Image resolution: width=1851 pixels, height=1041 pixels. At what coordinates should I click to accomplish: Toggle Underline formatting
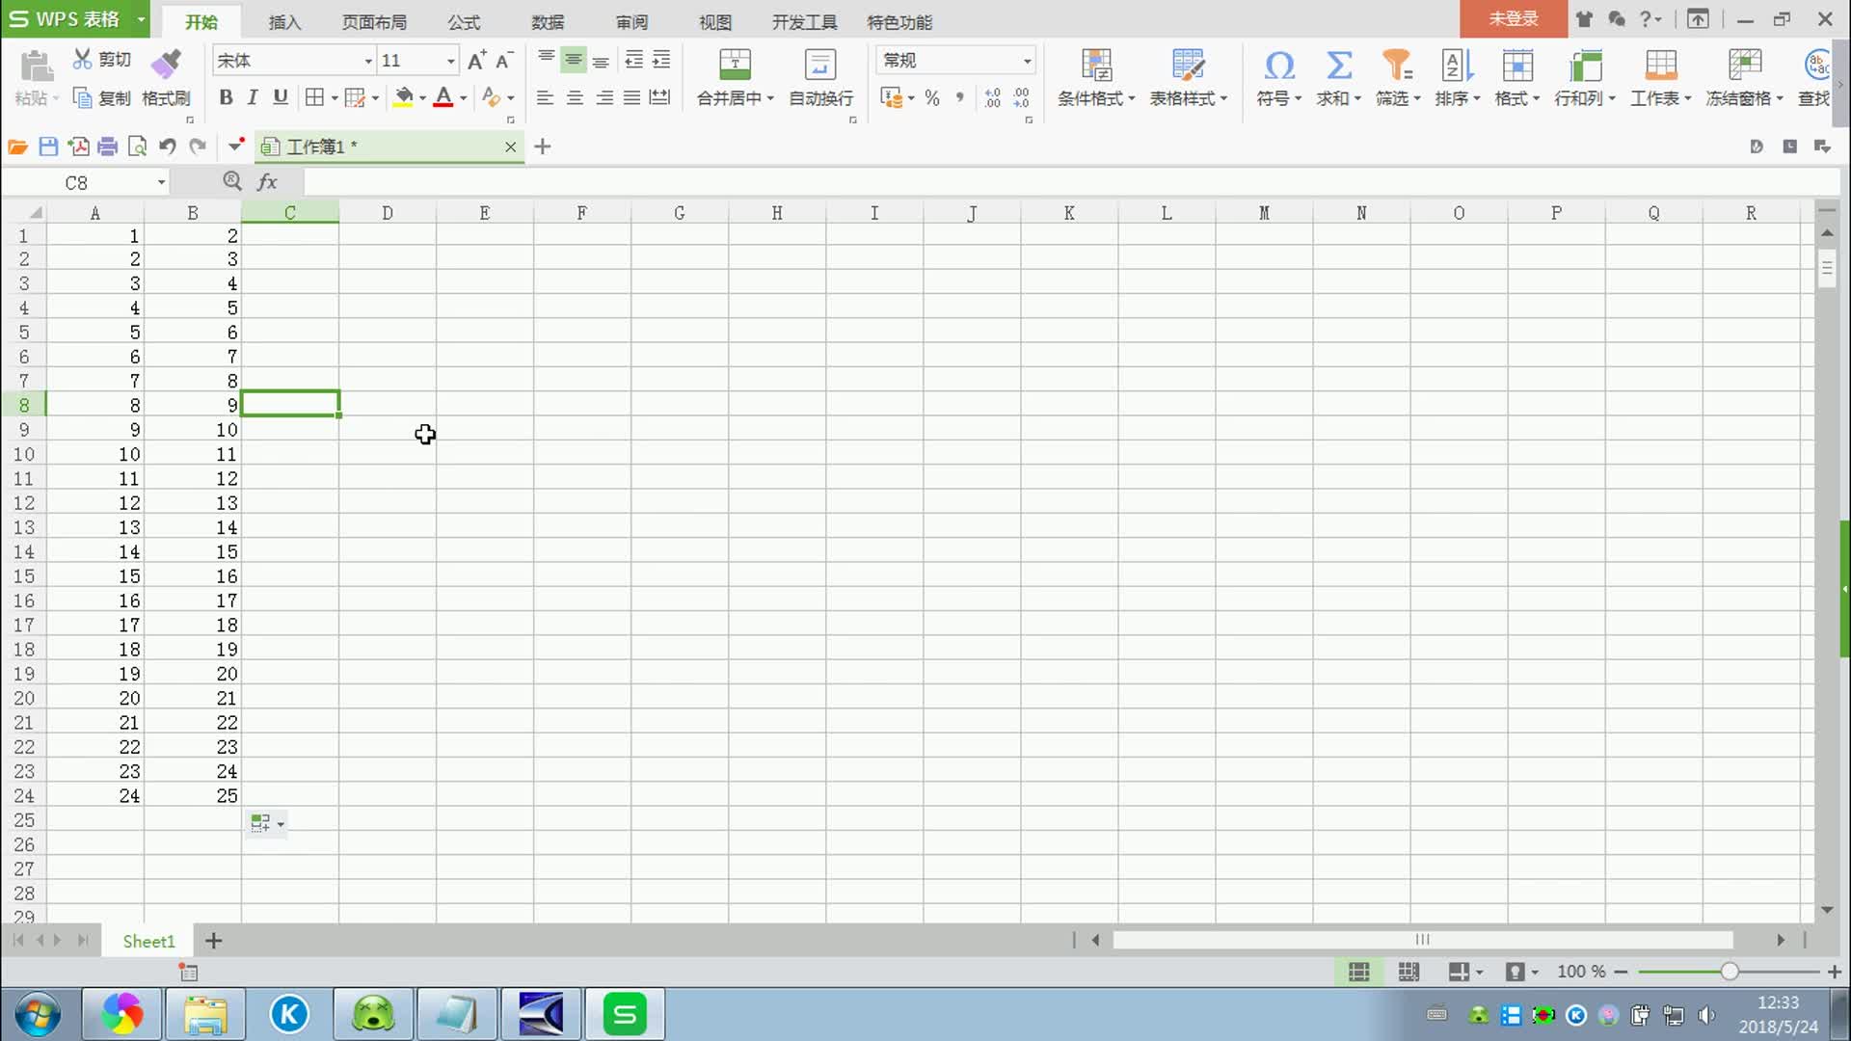[281, 97]
